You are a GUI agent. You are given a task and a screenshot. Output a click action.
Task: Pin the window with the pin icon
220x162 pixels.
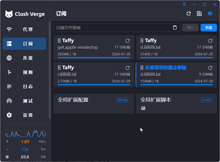tap(185, 5)
